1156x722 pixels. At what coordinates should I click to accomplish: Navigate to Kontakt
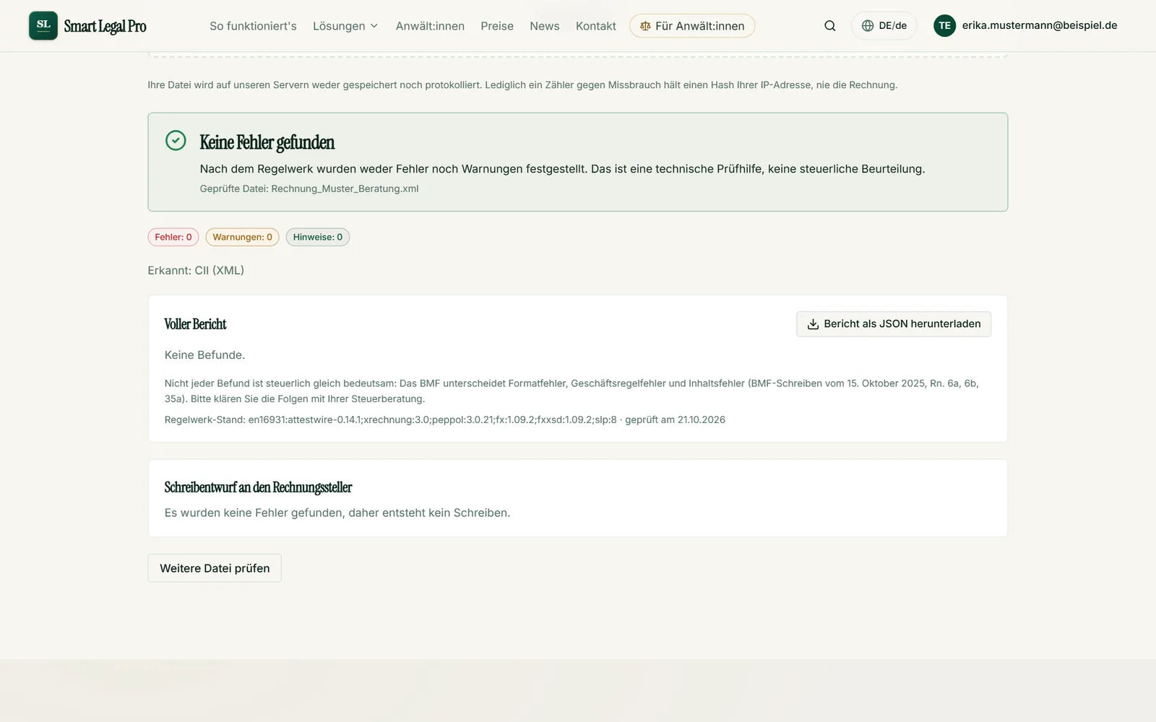[596, 26]
